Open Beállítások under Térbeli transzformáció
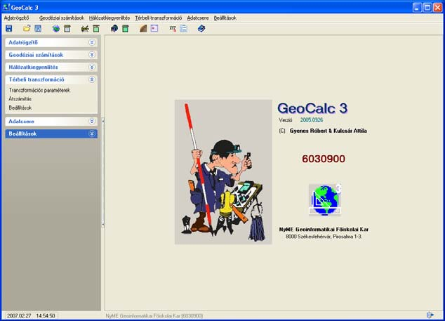 tap(20, 107)
